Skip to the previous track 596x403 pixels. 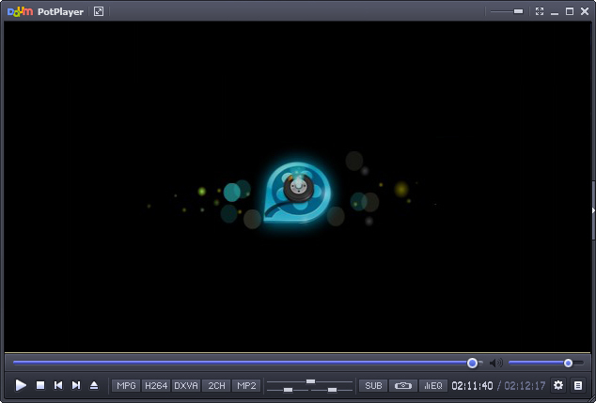(x=58, y=385)
